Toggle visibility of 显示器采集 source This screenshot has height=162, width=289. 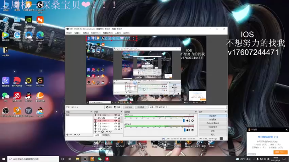[x=116, y=118]
